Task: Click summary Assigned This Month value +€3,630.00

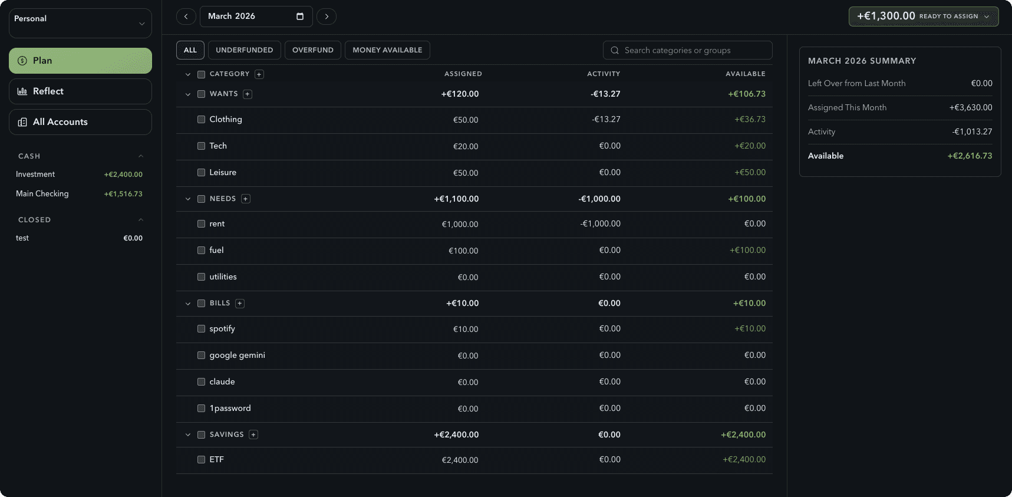Action: coord(971,107)
